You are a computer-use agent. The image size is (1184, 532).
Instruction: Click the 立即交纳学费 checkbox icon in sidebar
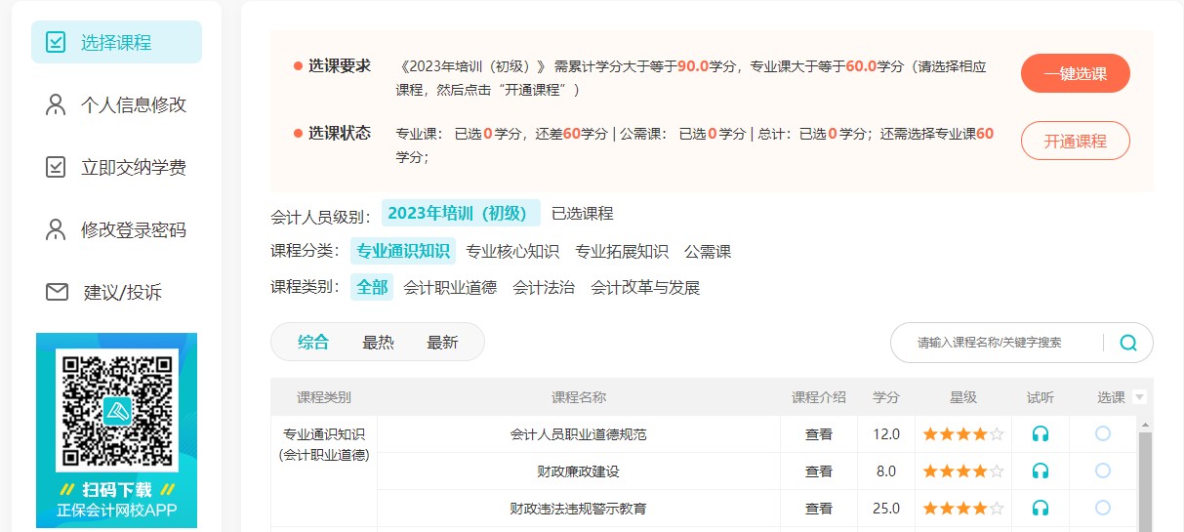click(x=56, y=168)
